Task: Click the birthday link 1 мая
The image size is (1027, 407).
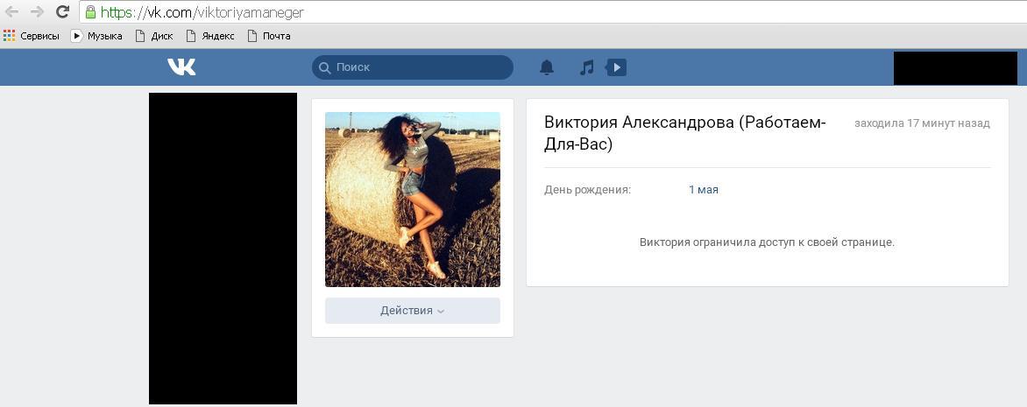Action: click(703, 190)
